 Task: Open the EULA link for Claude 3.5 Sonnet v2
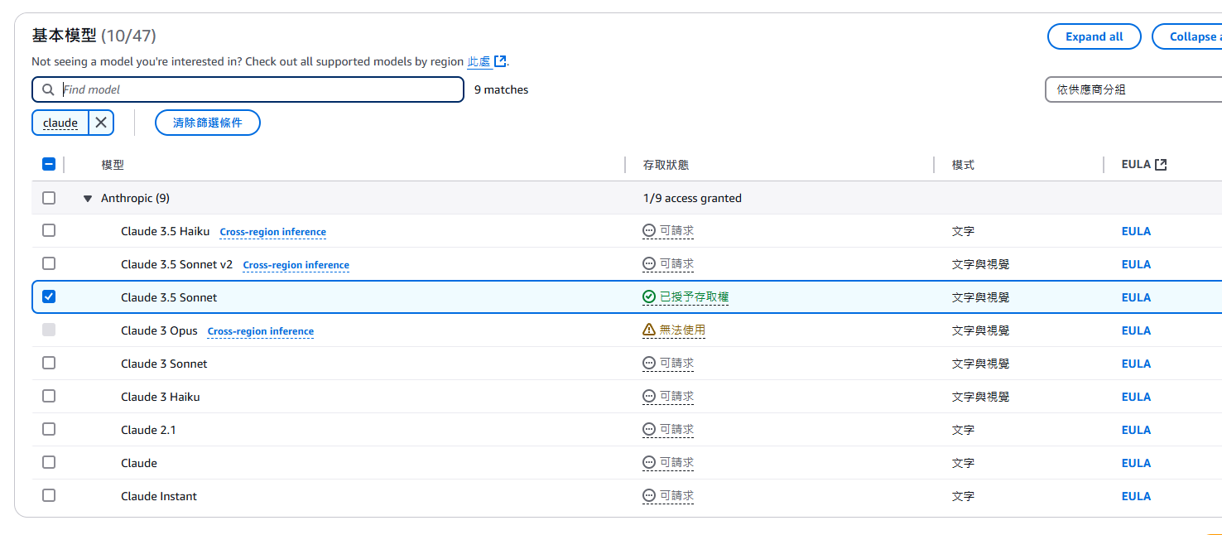pyautogui.click(x=1136, y=264)
